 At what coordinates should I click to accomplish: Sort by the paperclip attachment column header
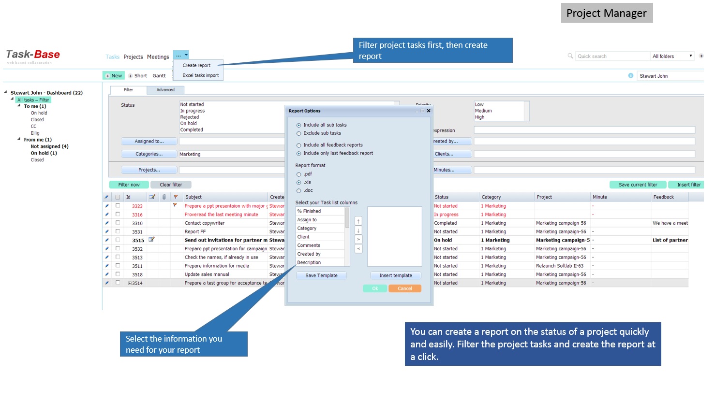[x=164, y=197]
